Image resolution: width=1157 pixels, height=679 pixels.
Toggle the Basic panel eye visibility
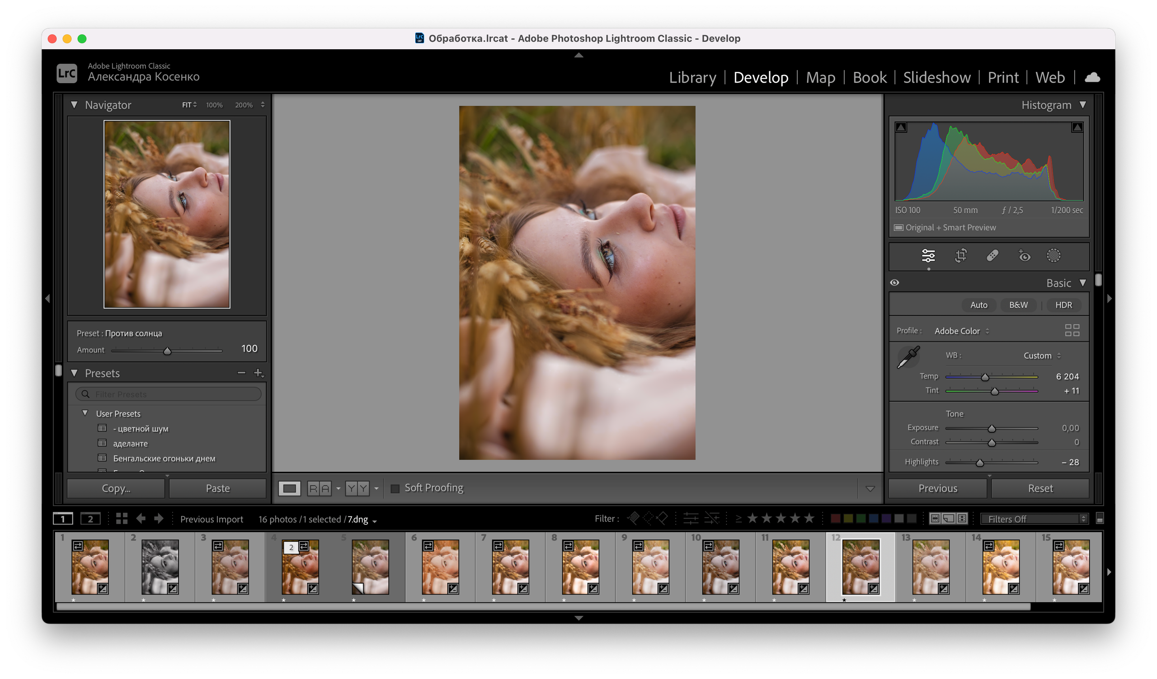click(894, 283)
